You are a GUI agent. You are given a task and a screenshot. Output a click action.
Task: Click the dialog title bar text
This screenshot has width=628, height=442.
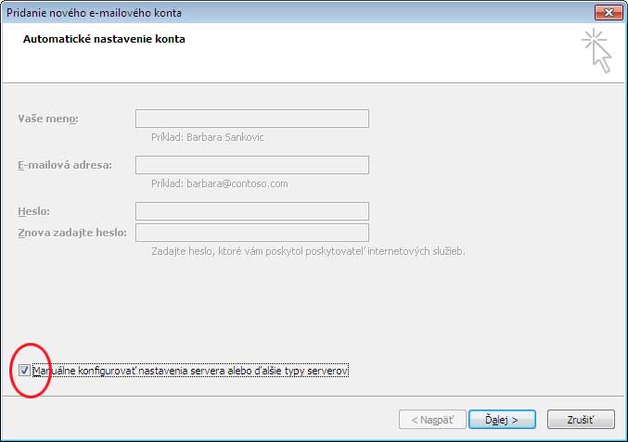pos(95,13)
